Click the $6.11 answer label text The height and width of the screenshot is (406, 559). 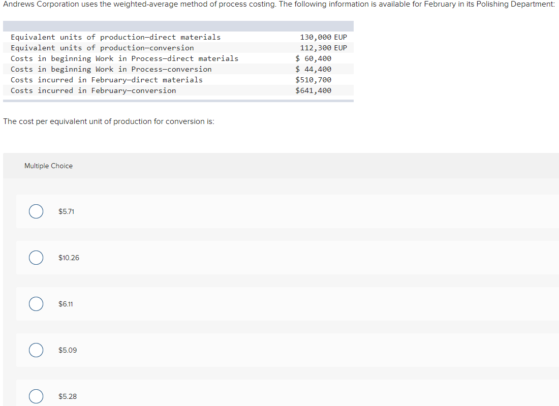[x=66, y=304]
